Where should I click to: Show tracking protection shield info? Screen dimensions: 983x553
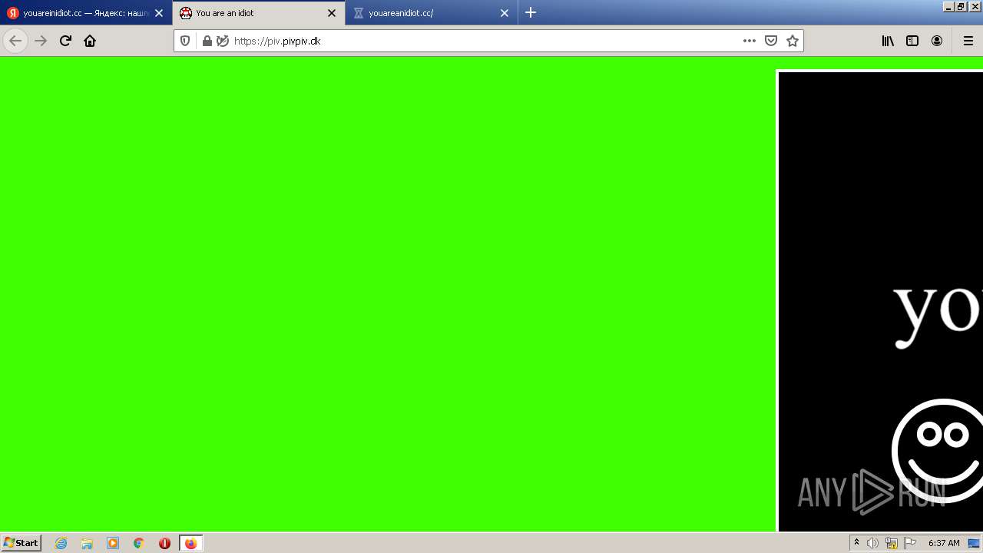(x=185, y=41)
